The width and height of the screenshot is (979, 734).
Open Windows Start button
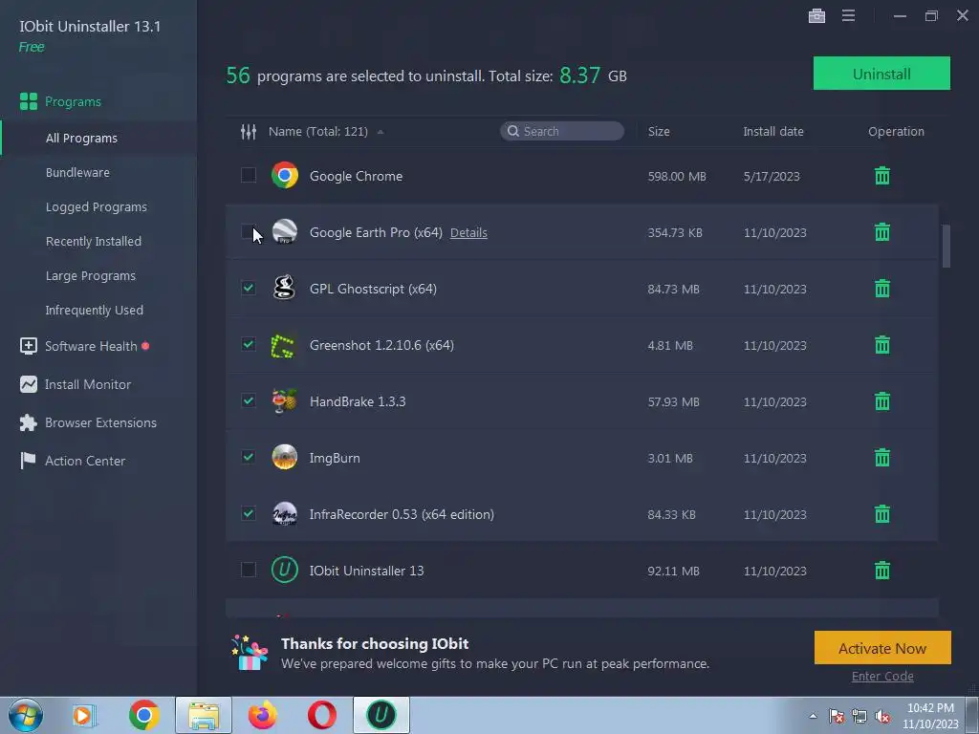[x=26, y=715]
